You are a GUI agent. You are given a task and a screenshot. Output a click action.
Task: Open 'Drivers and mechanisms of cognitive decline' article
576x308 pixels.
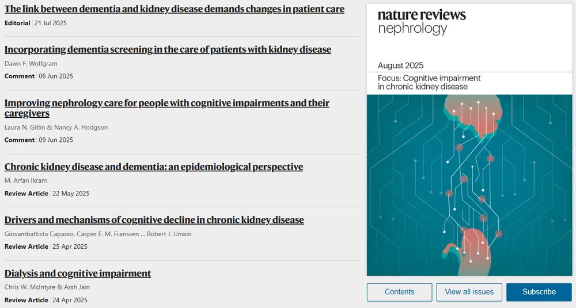(154, 220)
